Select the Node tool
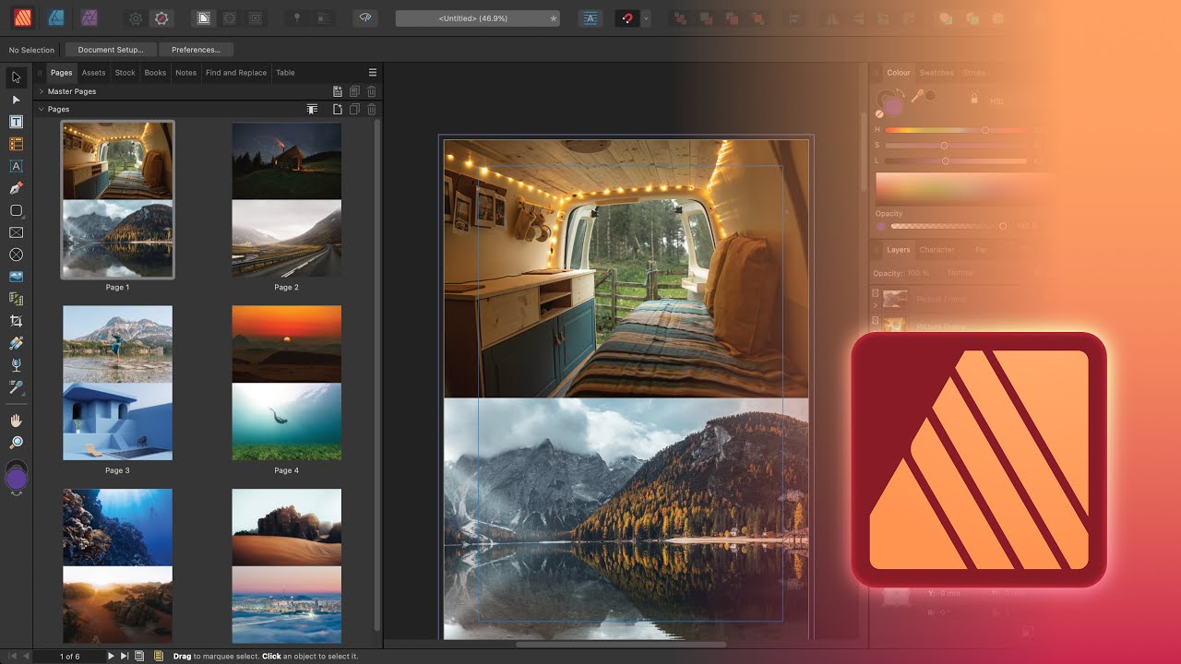1181x664 pixels. [16, 100]
